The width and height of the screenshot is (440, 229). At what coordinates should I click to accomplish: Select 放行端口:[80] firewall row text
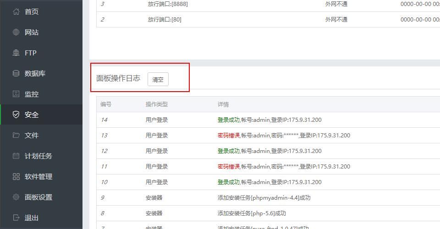click(x=165, y=19)
